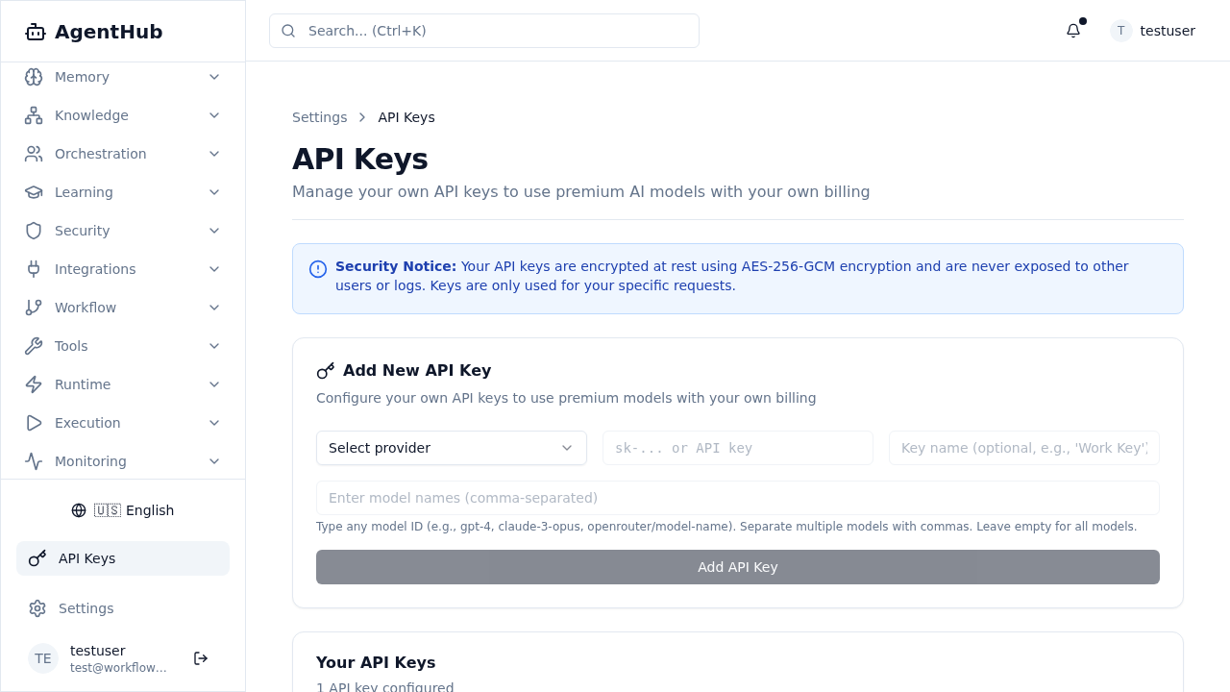Click the key icon beside Add New API Key
Image resolution: width=1230 pixels, height=692 pixels.
[x=326, y=370]
